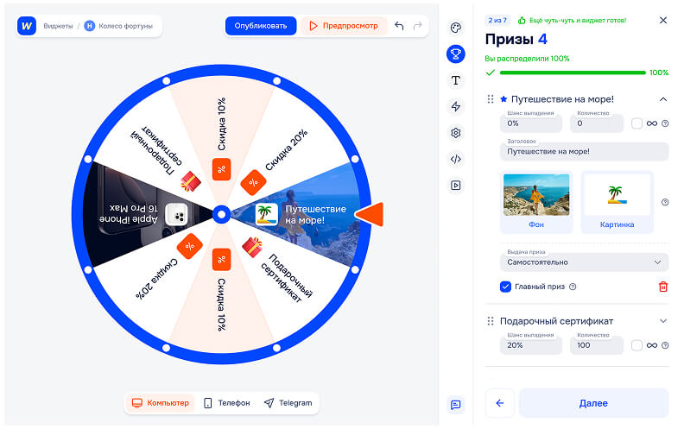The height and width of the screenshot is (429, 684).
Task: Select the trophy prizes icon
Action: (x=456, y=54)
